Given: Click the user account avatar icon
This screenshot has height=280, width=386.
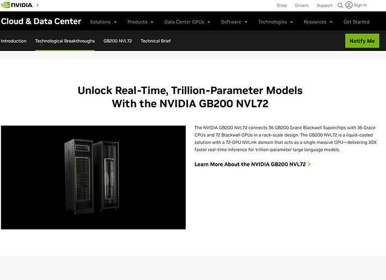Looking at the screenshot, I should 349,5.
